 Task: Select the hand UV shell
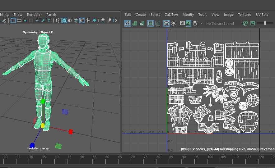click(x=215, y=93)
